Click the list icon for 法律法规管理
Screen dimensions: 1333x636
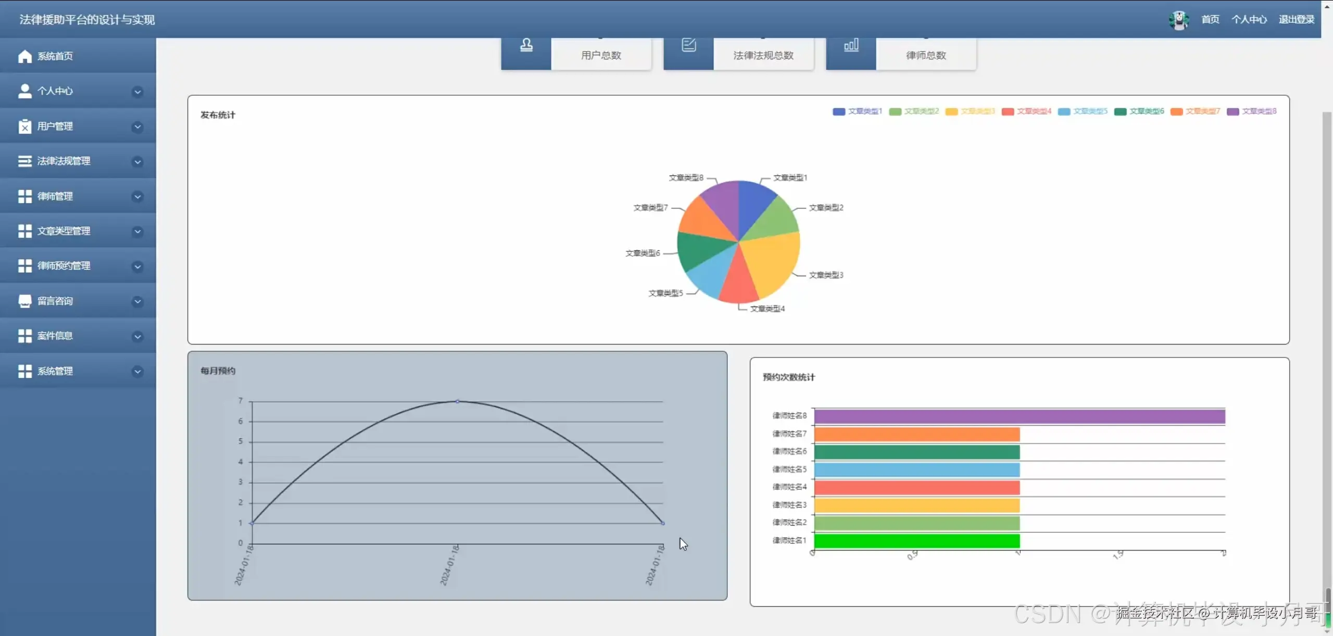tap(24, 161)
